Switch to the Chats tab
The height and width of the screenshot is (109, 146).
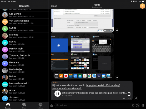(x=24, y=106)
